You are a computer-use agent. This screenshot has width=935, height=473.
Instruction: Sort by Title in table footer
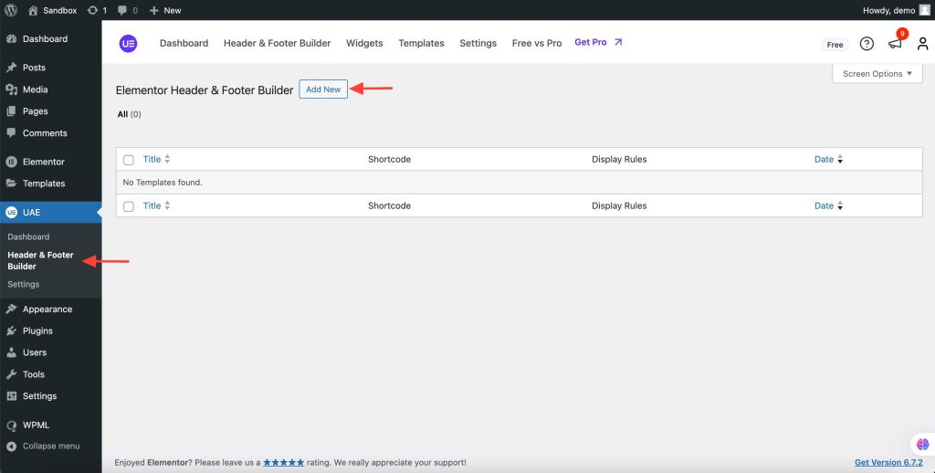pyautogui.click(x=156, y=205)
